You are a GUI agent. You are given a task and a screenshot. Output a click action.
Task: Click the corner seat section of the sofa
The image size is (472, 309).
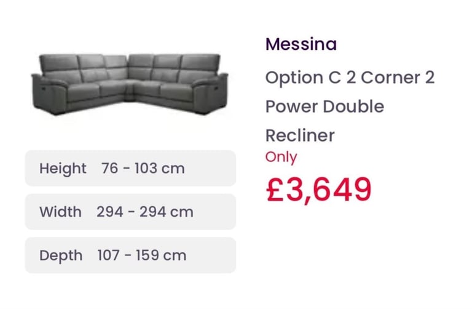tap(129, 89)
